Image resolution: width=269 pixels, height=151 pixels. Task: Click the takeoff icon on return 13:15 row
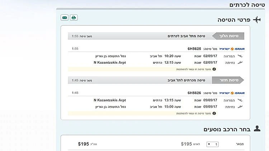pyautogui.click(x=240, y=100)
